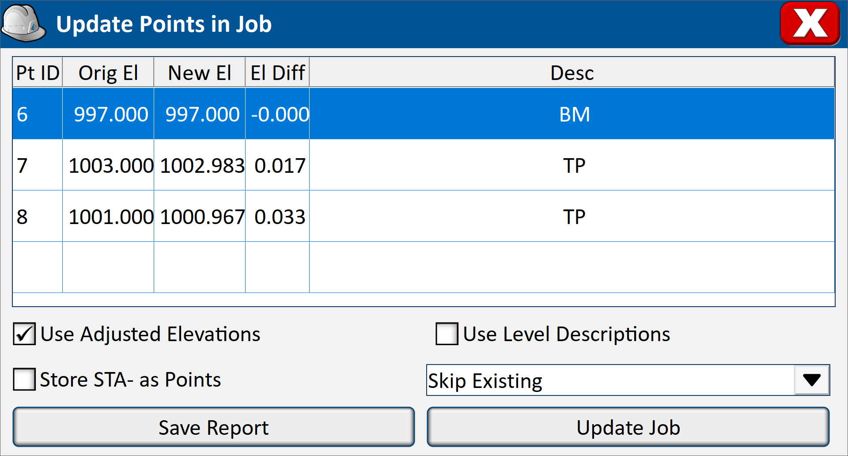Viewport: 848px width, 456px height.
Task: Click the El Diff column header
Action: tap(277, 72)
